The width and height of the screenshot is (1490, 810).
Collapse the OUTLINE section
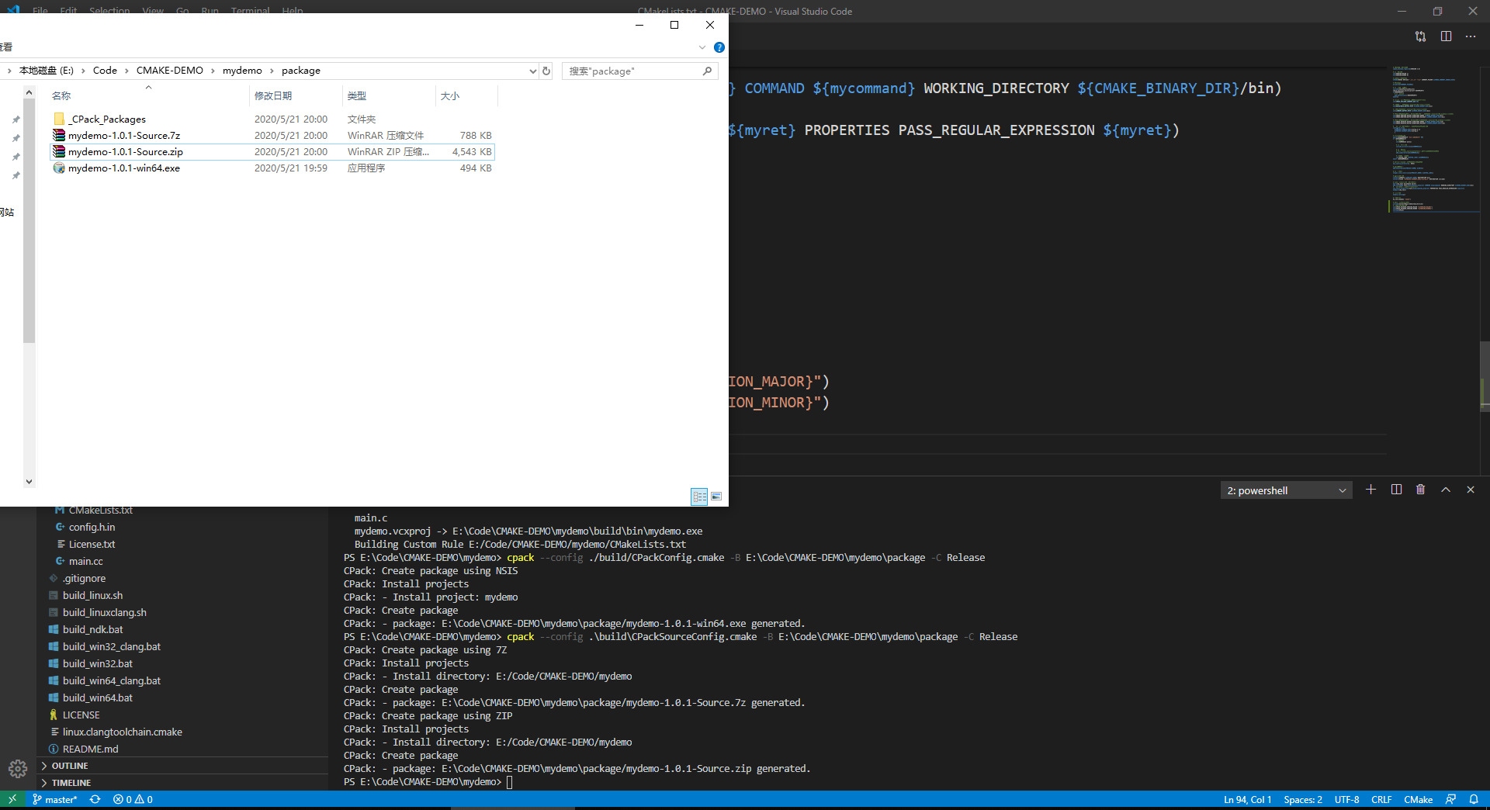coord(70,765)
